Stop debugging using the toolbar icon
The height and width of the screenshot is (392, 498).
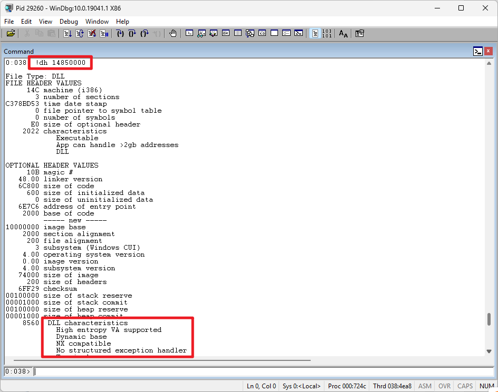click(x=92, y=33)
